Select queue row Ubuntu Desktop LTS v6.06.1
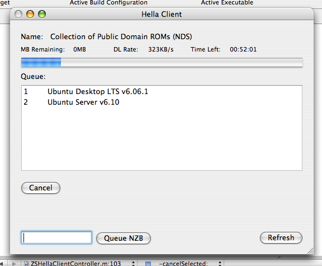 tap(162, 91)
